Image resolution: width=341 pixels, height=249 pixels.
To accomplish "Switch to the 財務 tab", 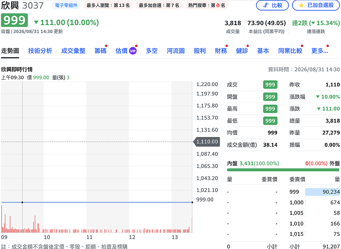I will click(x=221, y=51).
